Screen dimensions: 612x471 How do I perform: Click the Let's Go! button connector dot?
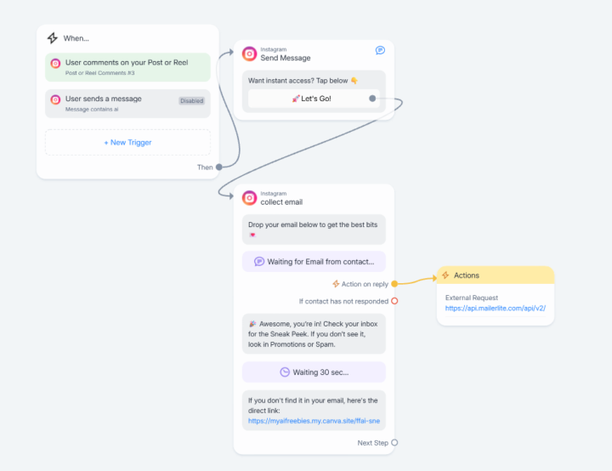[372, 99]
